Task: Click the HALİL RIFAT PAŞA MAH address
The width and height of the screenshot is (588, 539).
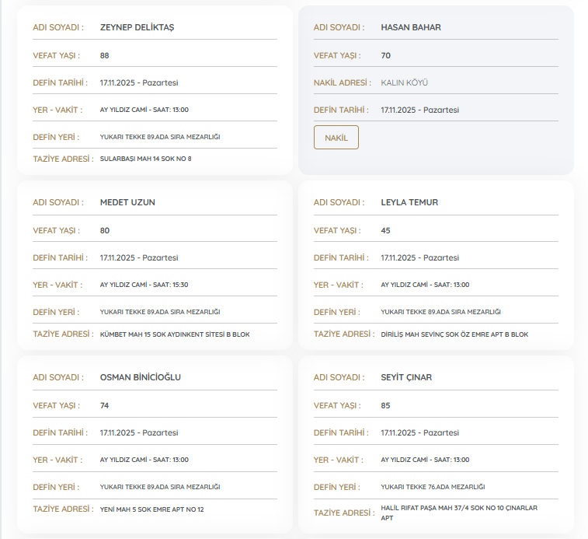Action: (458, 511)
